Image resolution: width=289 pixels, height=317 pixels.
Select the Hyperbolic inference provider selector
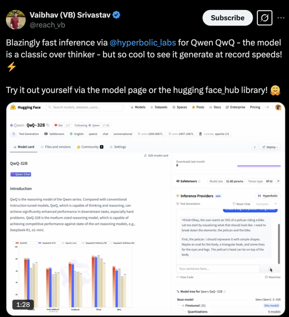click(x=268, y=196)
